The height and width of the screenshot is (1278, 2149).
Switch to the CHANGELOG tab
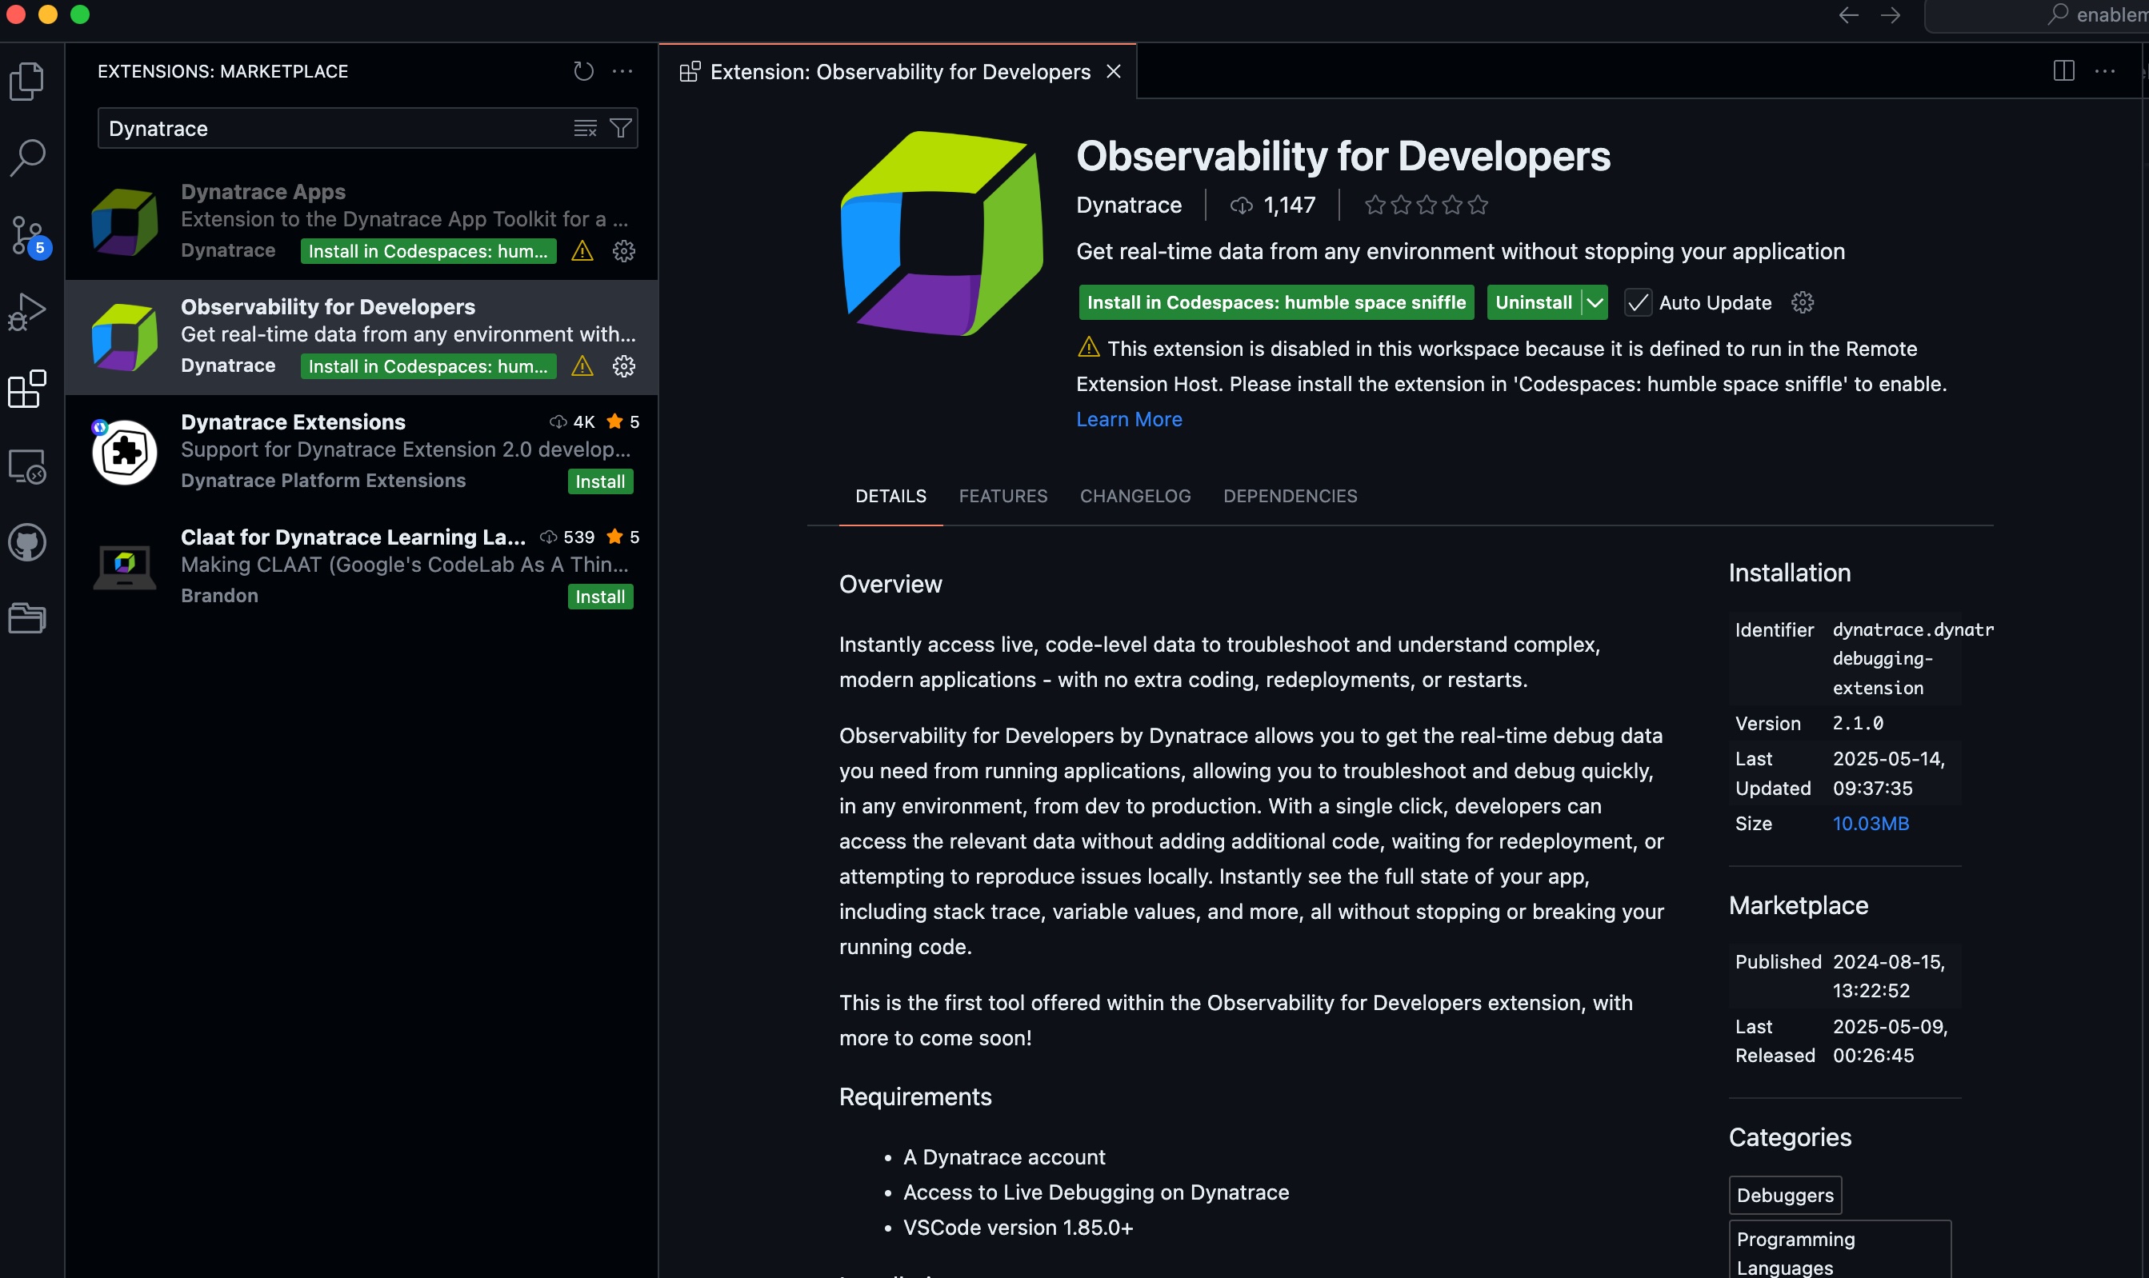point(1135,496)
